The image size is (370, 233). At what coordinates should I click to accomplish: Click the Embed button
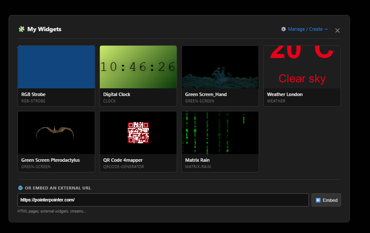[326, 200]
